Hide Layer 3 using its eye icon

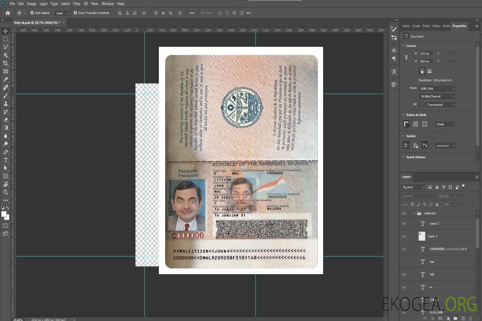[404, 236]
